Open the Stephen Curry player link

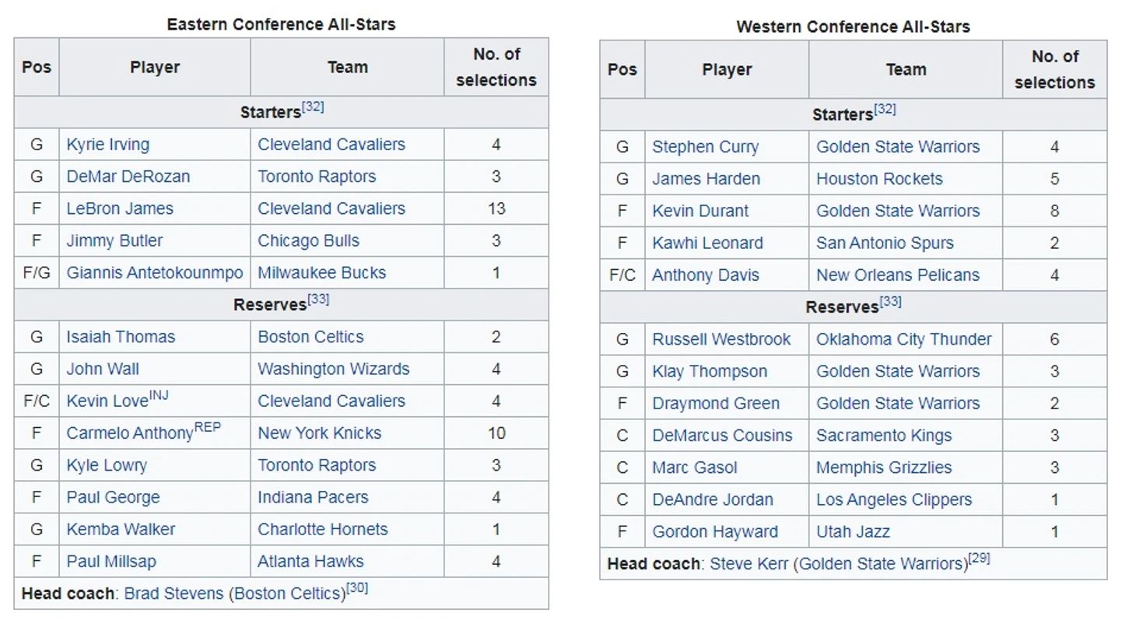click(x=705, y=147)
